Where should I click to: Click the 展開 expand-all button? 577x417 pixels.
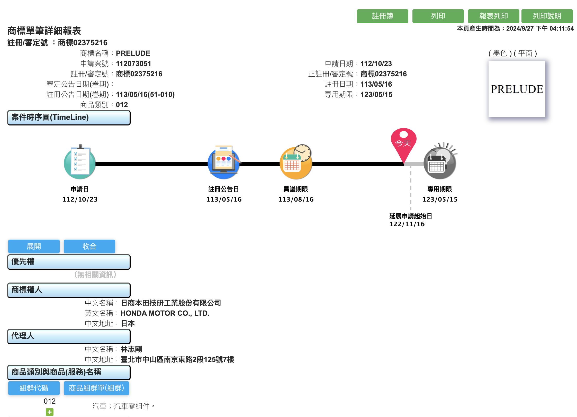tap(34, 246)
